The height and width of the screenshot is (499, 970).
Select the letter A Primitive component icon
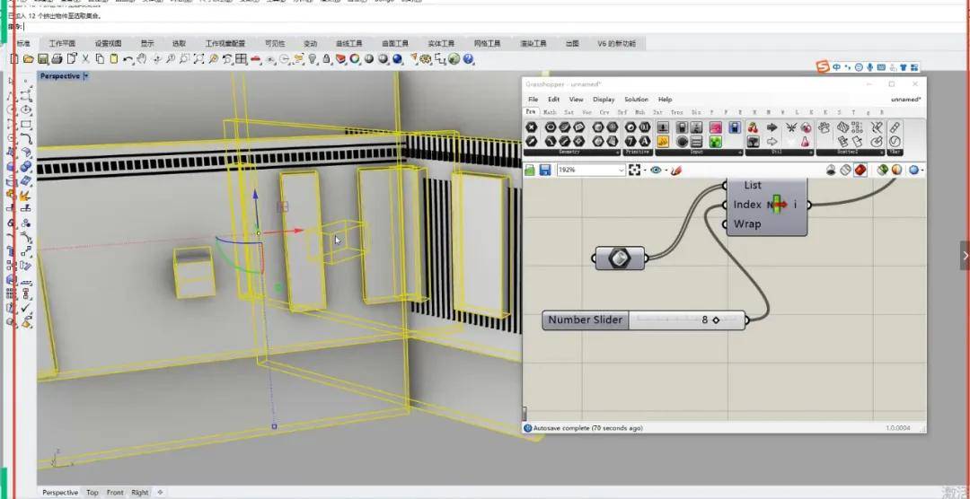coord(644,142)
